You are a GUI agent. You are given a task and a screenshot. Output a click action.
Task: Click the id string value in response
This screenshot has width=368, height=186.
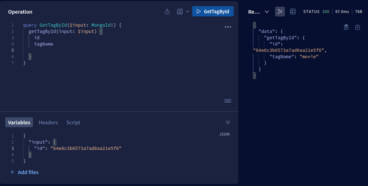[288, 50]
